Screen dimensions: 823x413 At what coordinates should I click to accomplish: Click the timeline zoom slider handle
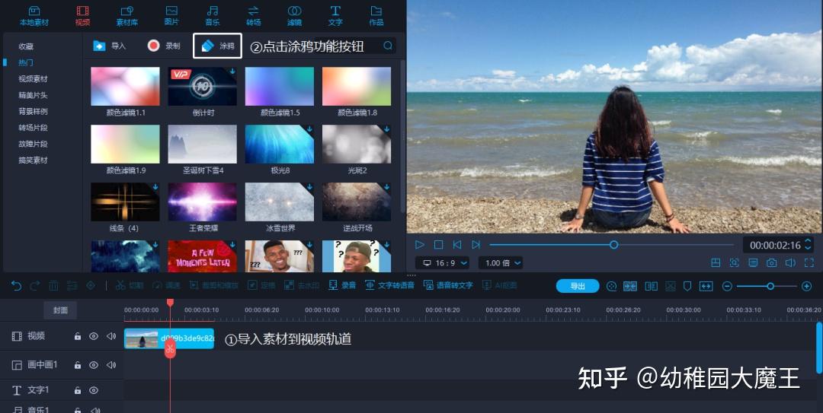click(x=770, y=286)
